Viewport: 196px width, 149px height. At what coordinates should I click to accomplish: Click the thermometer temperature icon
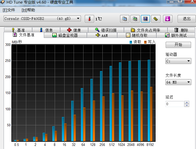coord(89,19)
